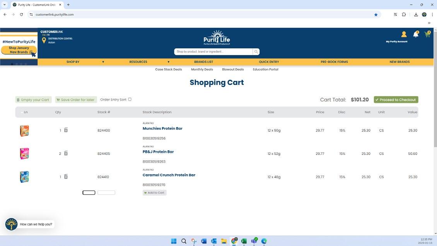This screenshot has width=437, height=246.
Task: Open taskbar Search
Action: tap(184, 241)
